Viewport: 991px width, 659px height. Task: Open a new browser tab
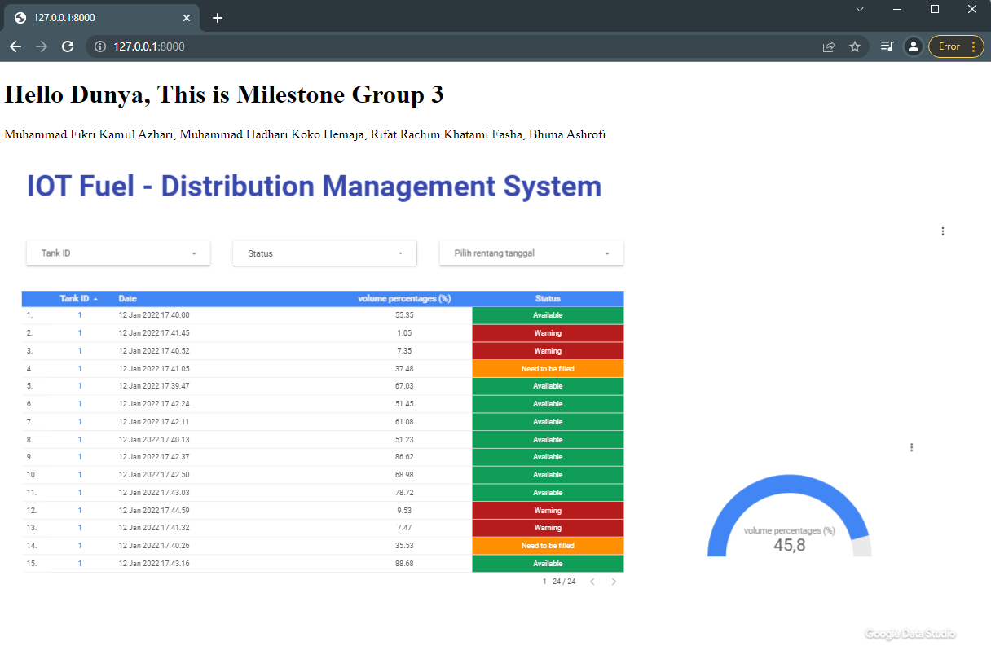click(x=218, y=18)
